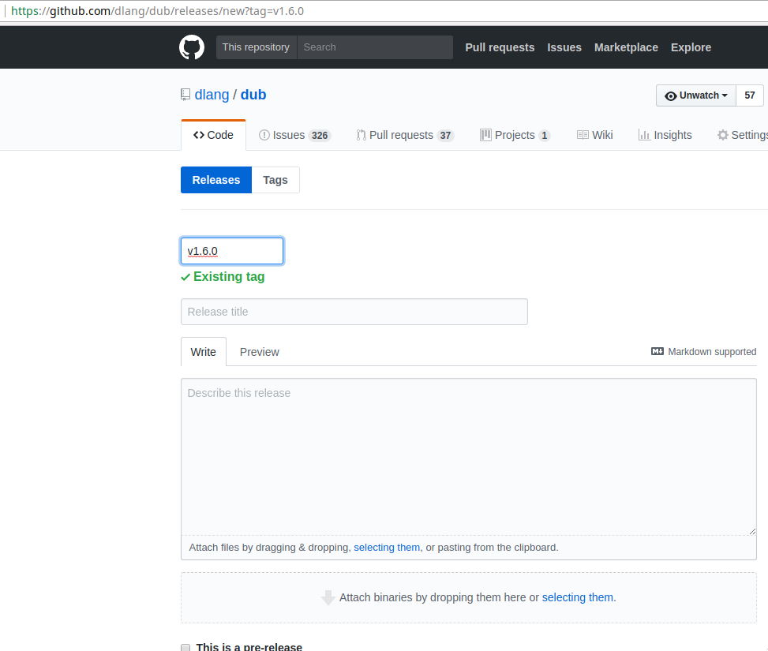768x651 pixels.
Task: Click the Issues exclamation icon
Action: (x=266, y=135)
